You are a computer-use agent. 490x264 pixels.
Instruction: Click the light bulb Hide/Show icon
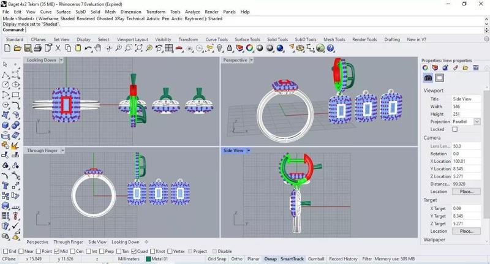click(220, 48)
